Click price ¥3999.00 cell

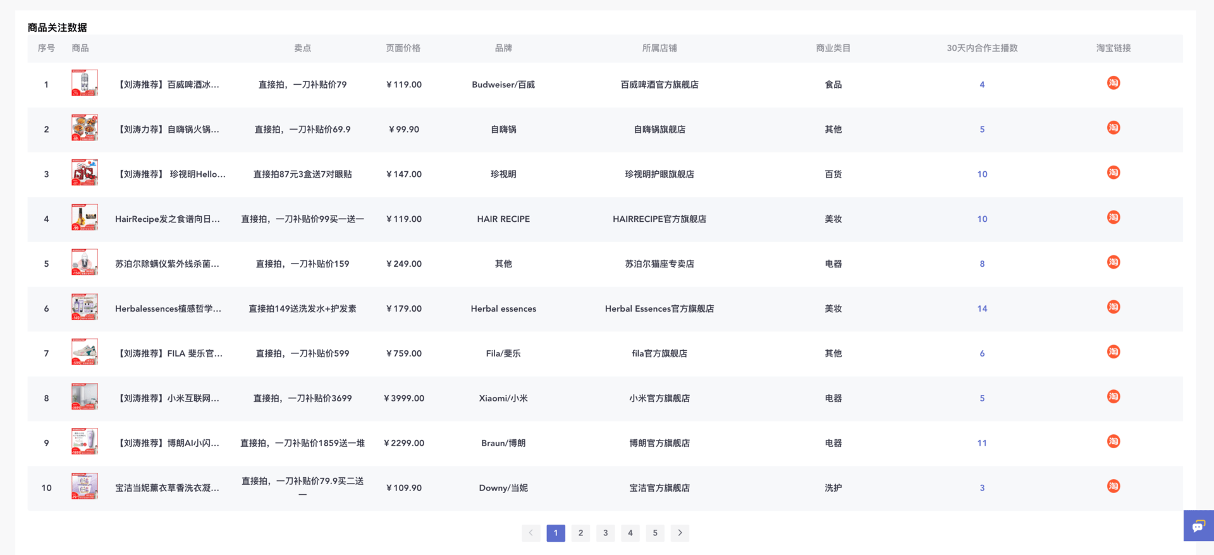pyautogui.click(x=404, y=399)
